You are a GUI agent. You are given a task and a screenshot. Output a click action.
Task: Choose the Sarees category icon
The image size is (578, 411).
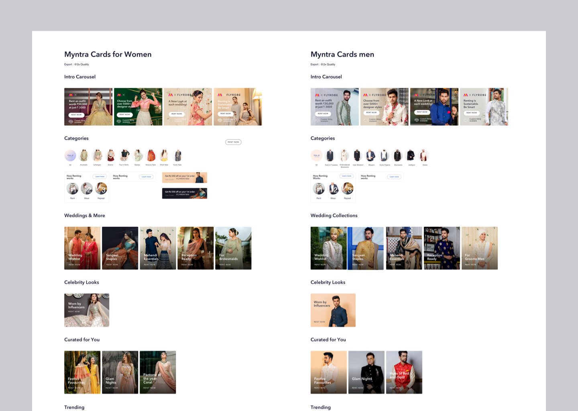pos(138,155)
